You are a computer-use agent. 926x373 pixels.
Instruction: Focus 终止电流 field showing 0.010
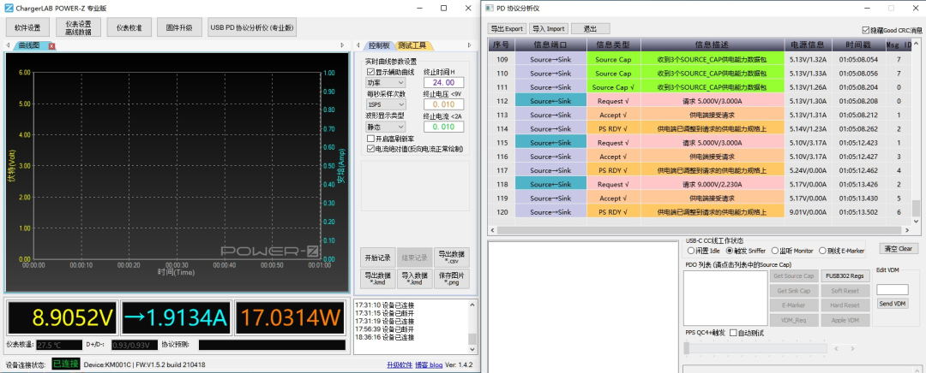coord(443,127)
